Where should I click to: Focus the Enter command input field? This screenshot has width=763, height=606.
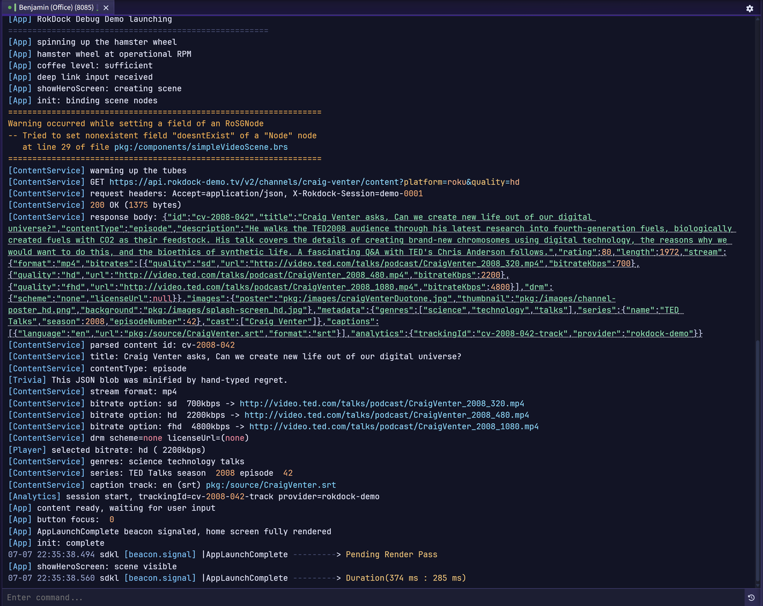pyautogui.click(x=372, y=598)
